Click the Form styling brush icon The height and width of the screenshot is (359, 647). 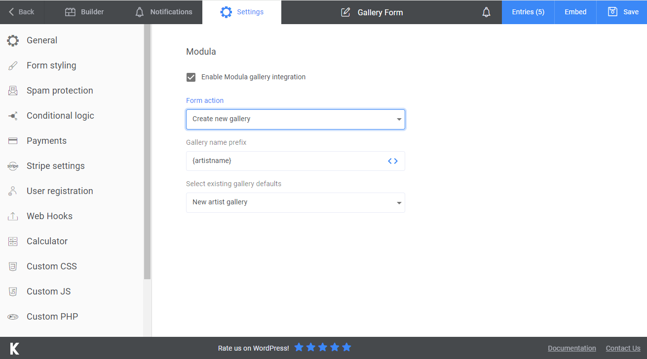13,65
